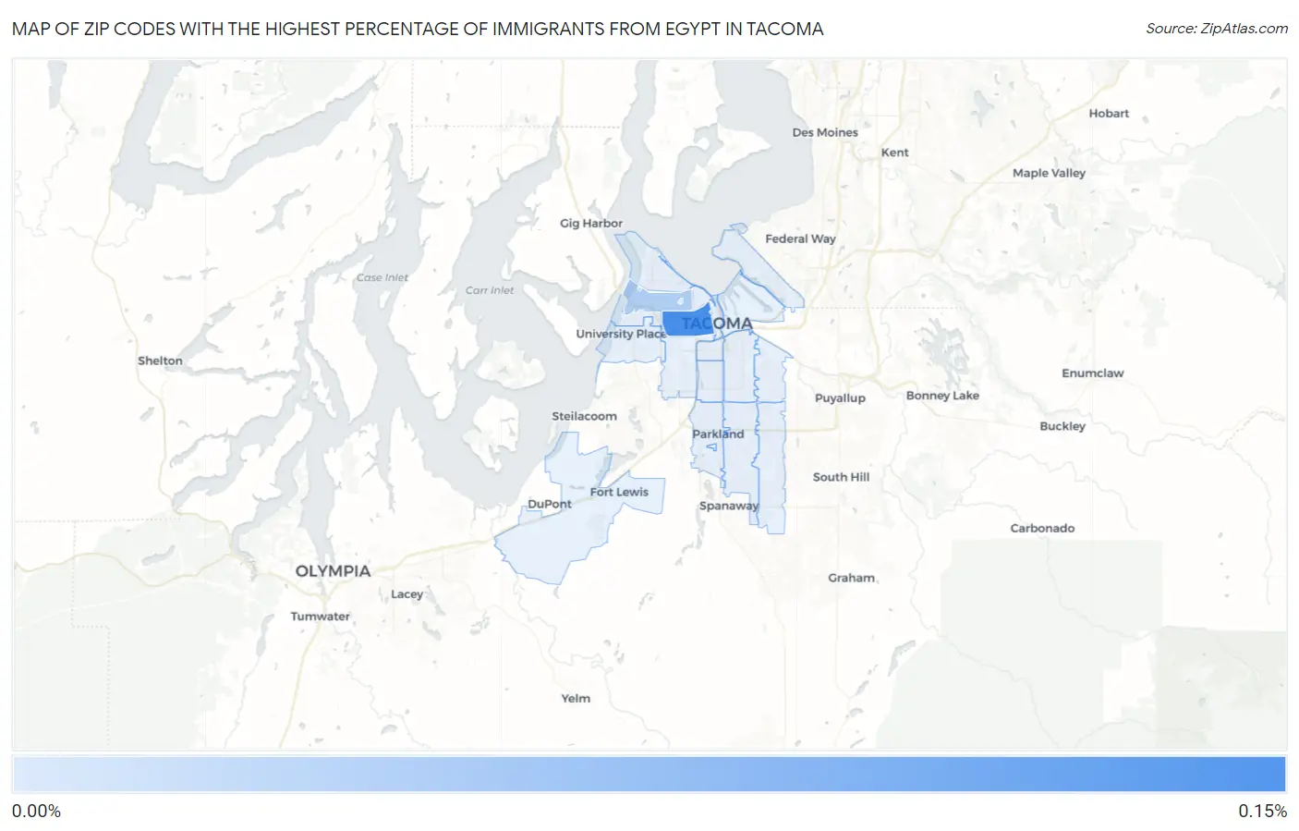Screen dimensions: 1299x831
Task: Select the Enumclaw map label
Action: click(x=1092, y=373)
